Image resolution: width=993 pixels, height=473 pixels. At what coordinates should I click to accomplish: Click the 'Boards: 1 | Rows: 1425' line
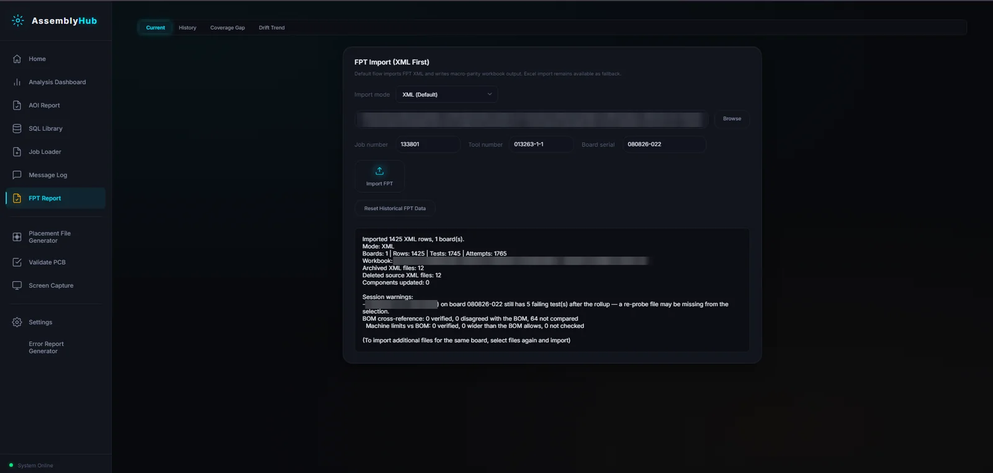pos(434,254)
